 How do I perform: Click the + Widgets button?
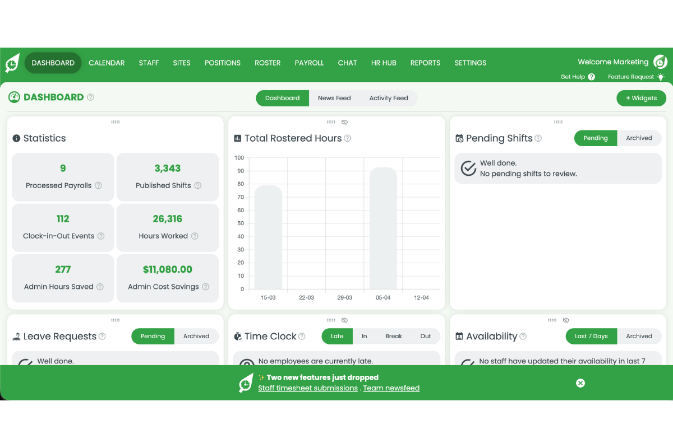click(641, 97)
